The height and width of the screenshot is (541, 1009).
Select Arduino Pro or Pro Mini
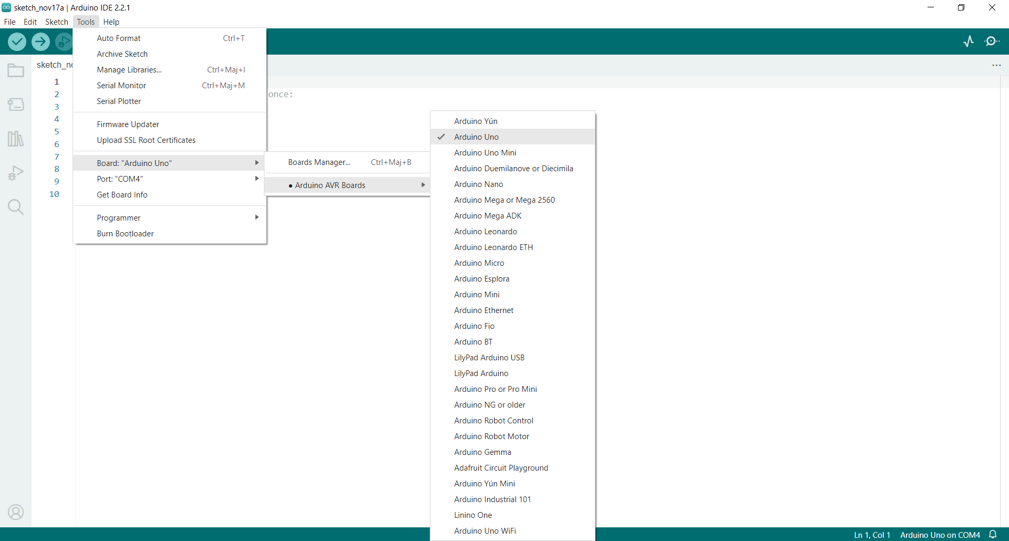[x=512, y=389]
